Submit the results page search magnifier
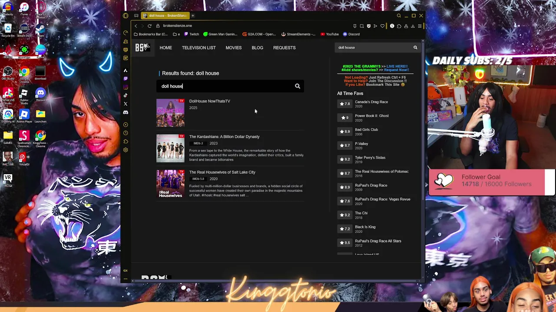 (298, 86)
